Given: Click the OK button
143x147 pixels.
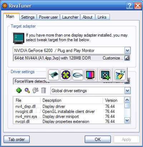Looking at the screenshot, I should tap(98, 139).
